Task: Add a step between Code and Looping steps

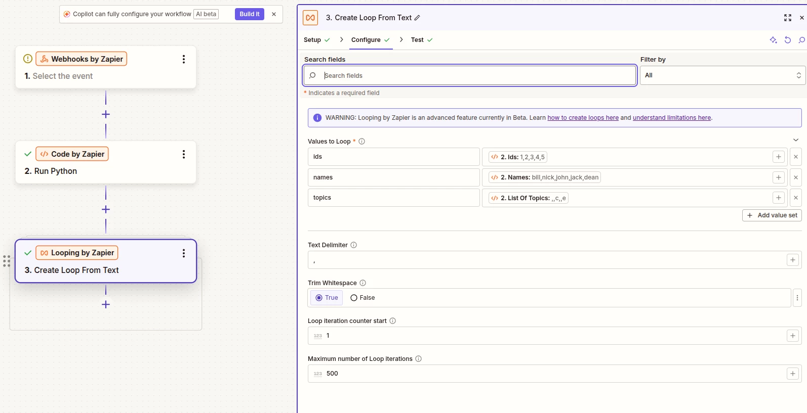Action: click(106, 209)
